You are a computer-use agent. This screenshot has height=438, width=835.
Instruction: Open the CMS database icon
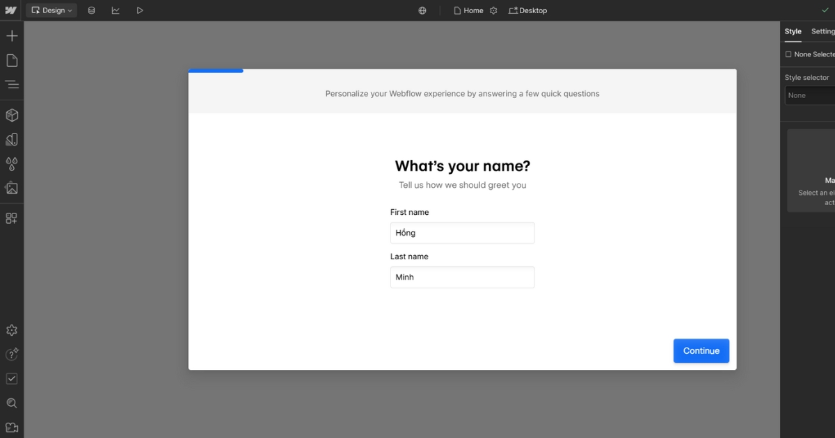pyautogui.click(x=91, y=10)
